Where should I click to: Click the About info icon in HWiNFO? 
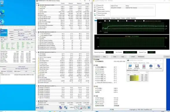(x=151, y=66)
